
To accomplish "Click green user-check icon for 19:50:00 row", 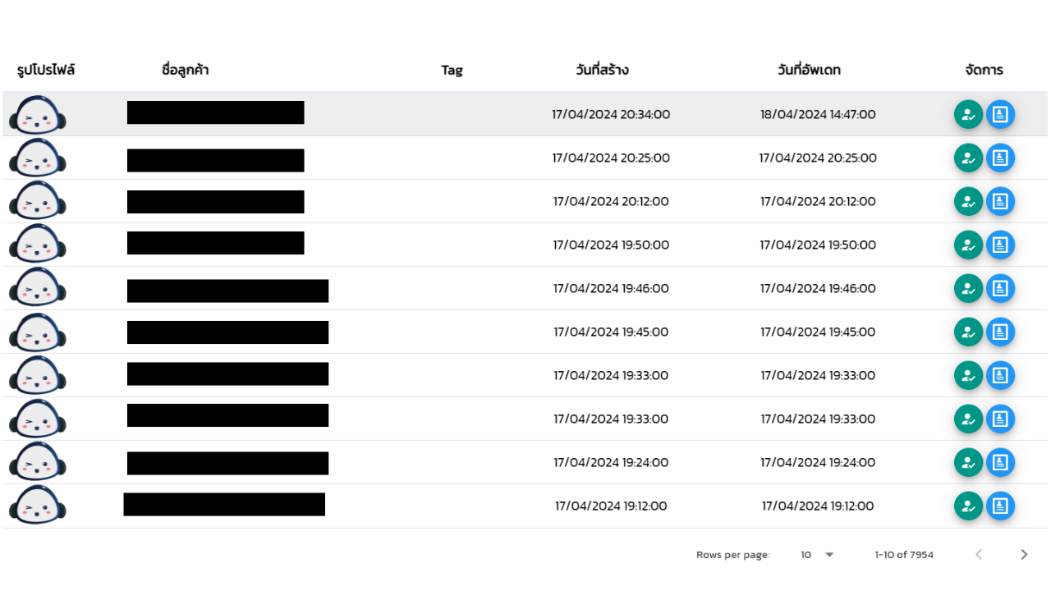I will point(968,245).
